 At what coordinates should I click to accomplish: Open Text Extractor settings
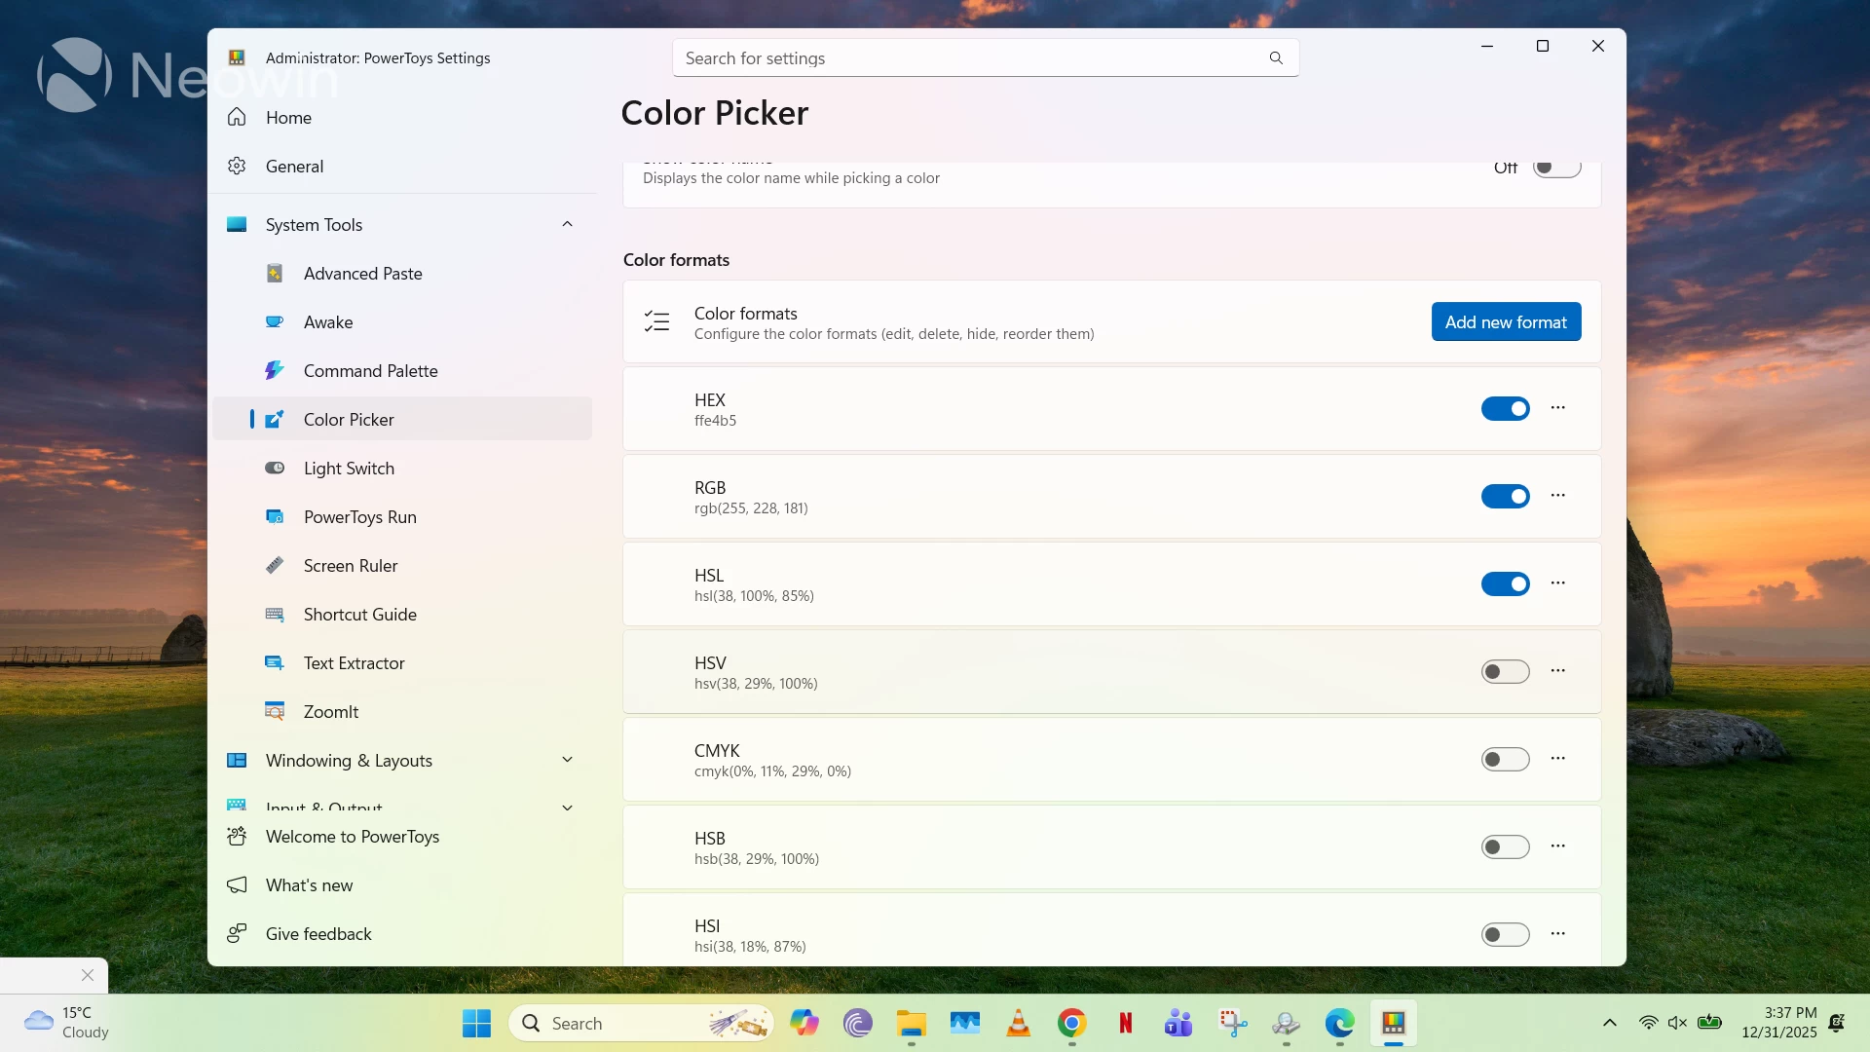(x=401, y=663)
